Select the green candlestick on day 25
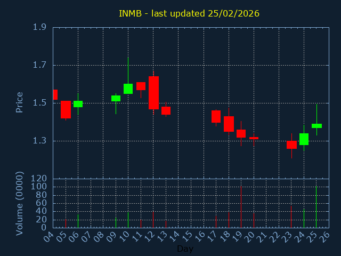341x256 pixels. (316, 126)
